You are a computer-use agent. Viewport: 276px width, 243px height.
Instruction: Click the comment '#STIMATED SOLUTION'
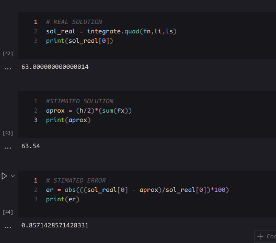pyautogui.click(x=79, y=101)
